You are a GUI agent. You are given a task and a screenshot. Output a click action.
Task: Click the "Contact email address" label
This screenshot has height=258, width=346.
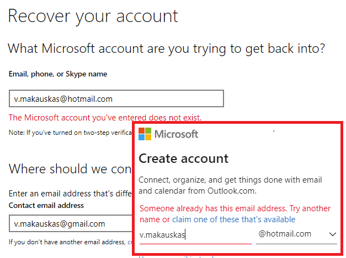46,205
